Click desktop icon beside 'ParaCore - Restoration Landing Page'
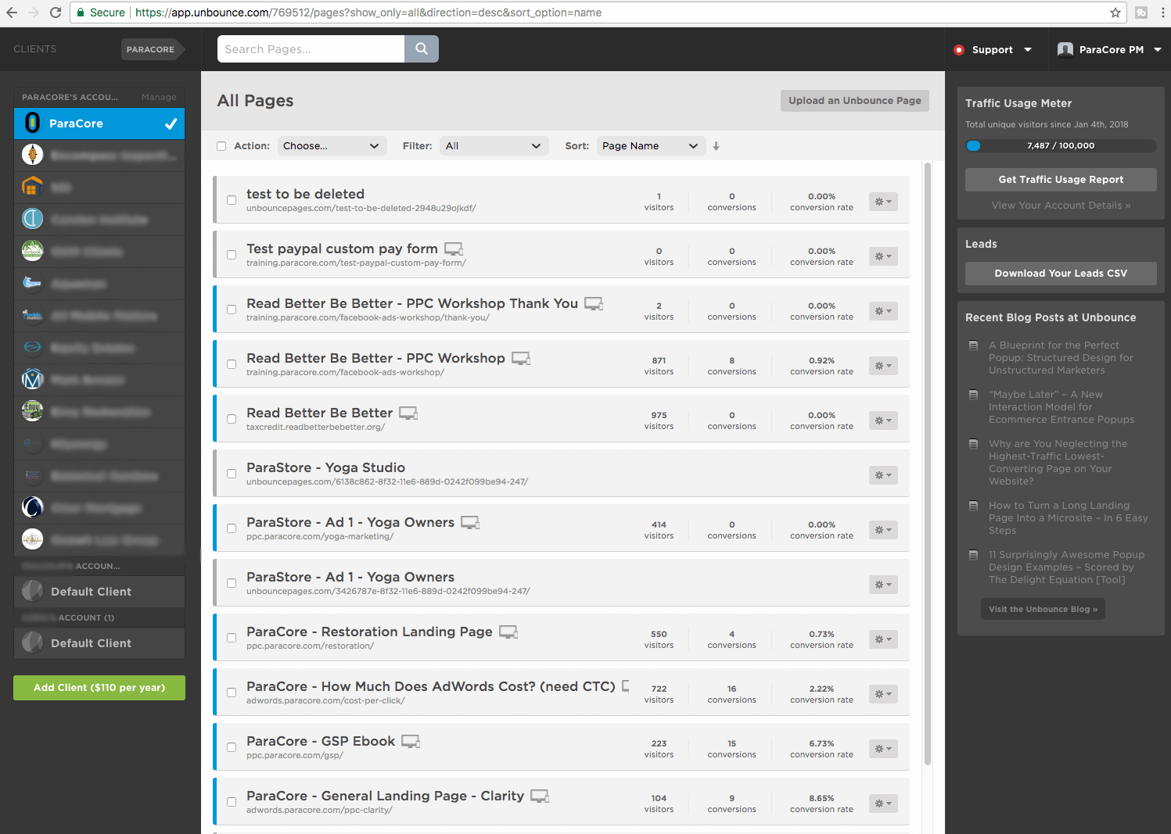Screen dimensions: 1171x834 point(508,632)
